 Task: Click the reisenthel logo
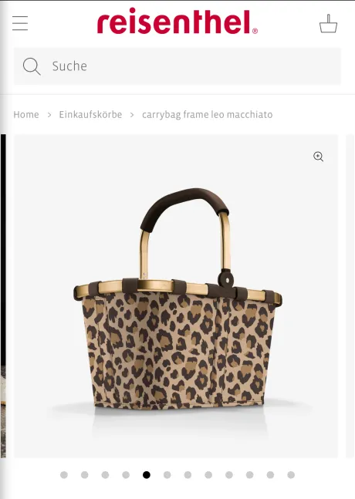coord(177,22)
